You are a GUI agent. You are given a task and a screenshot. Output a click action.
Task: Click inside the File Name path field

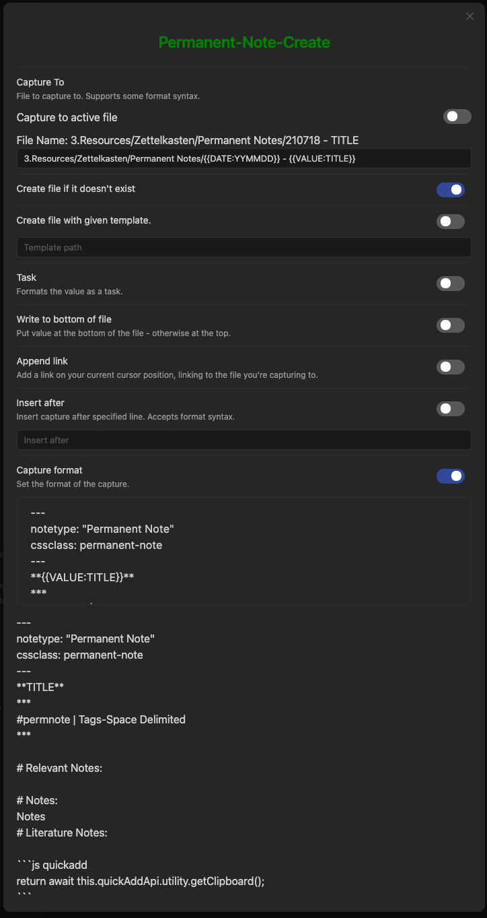pos(243,158)
